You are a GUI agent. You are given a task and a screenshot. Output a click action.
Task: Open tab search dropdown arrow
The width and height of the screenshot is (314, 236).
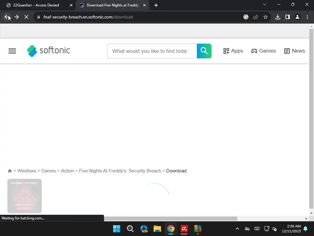(265, 4)
